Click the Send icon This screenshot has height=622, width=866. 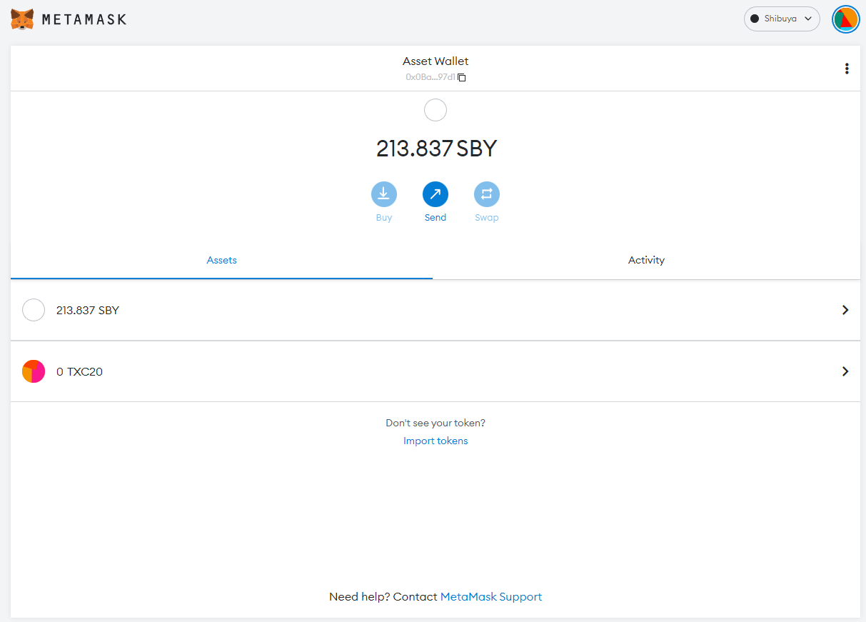pos(435,194)
